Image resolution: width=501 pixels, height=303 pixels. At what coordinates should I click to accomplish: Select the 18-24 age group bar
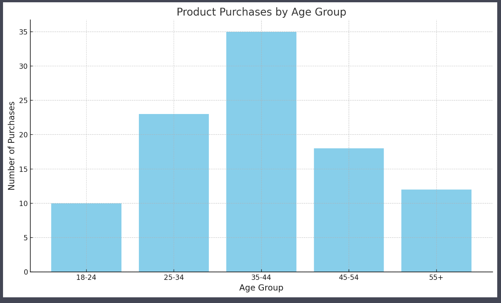[x=86, y=237]
